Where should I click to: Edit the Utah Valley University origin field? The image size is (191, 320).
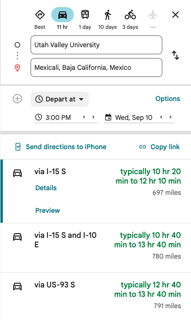96,45
